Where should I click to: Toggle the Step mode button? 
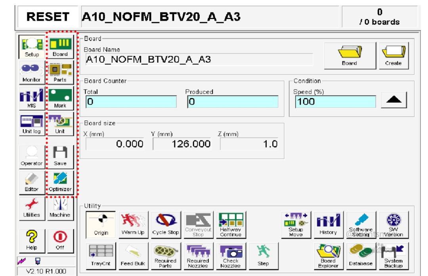(x=263, y=256)
